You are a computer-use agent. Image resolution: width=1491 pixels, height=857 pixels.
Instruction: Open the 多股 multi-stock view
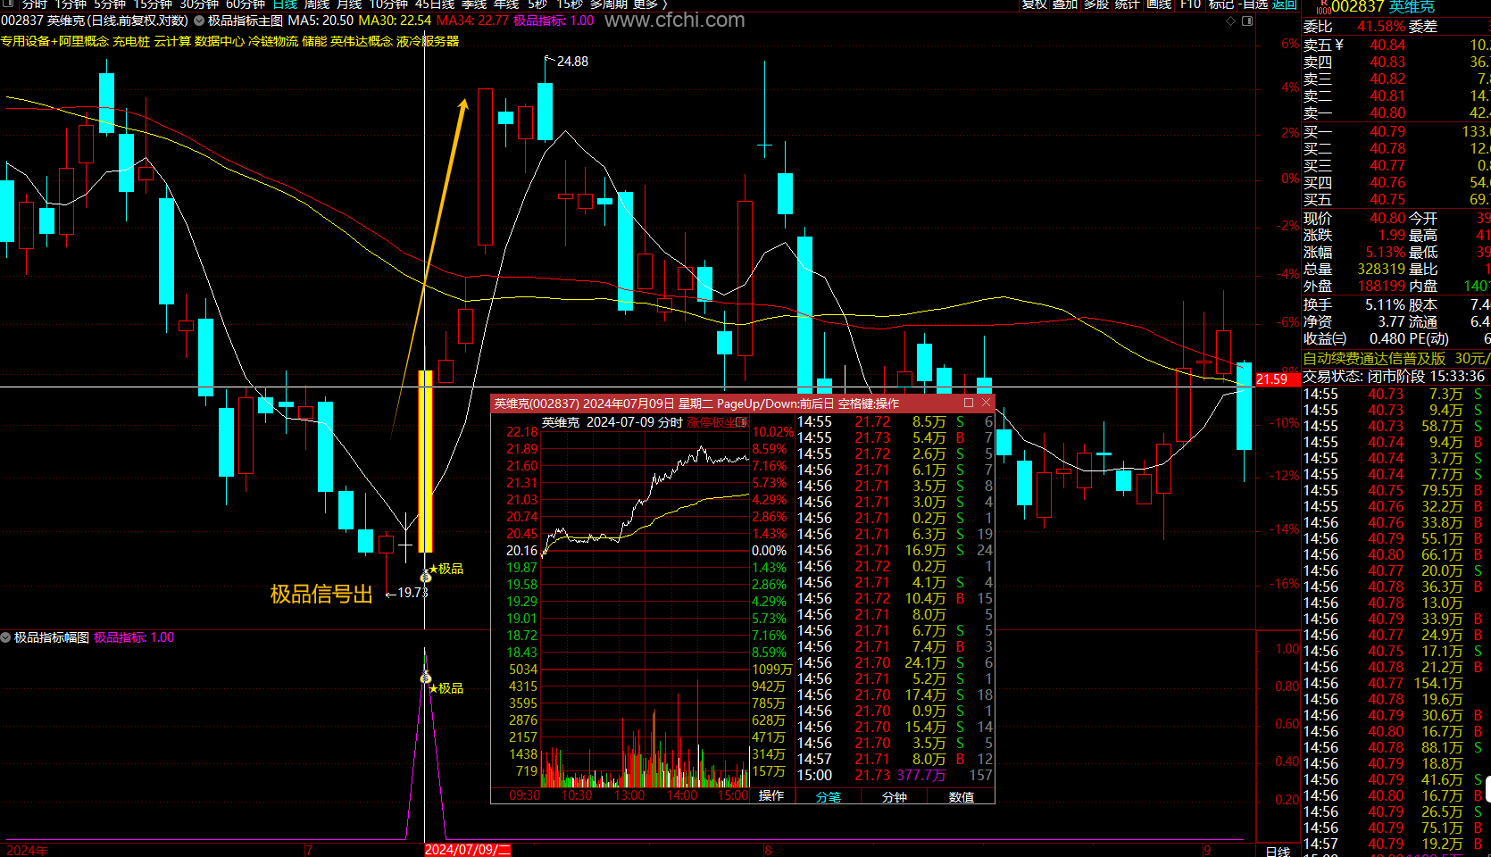tap(1096, 4)
